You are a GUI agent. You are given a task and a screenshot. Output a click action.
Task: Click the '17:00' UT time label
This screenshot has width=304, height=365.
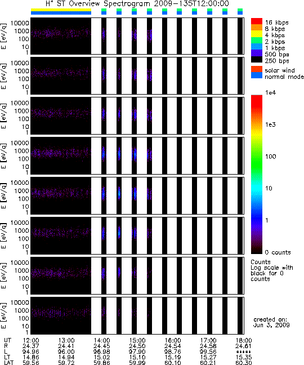(208, 341)
